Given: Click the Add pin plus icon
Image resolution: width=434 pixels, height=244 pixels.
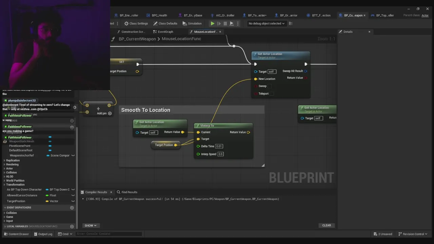Looking at the screenshot, I should (x=110, y=113).
